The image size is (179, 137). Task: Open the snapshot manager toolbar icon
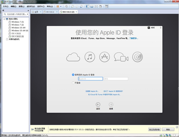(x=81, y=7)
